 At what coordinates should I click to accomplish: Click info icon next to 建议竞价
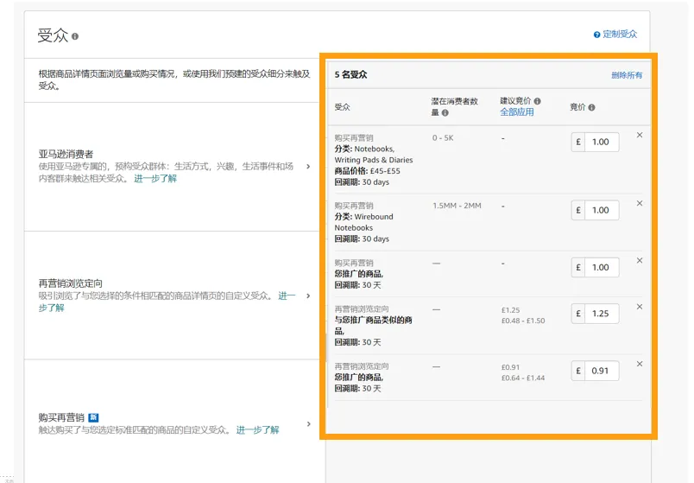(x=537, y=101)
